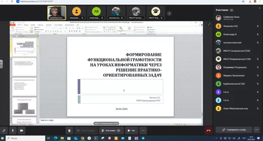Click the browser address bar

[x=127, y=1]
